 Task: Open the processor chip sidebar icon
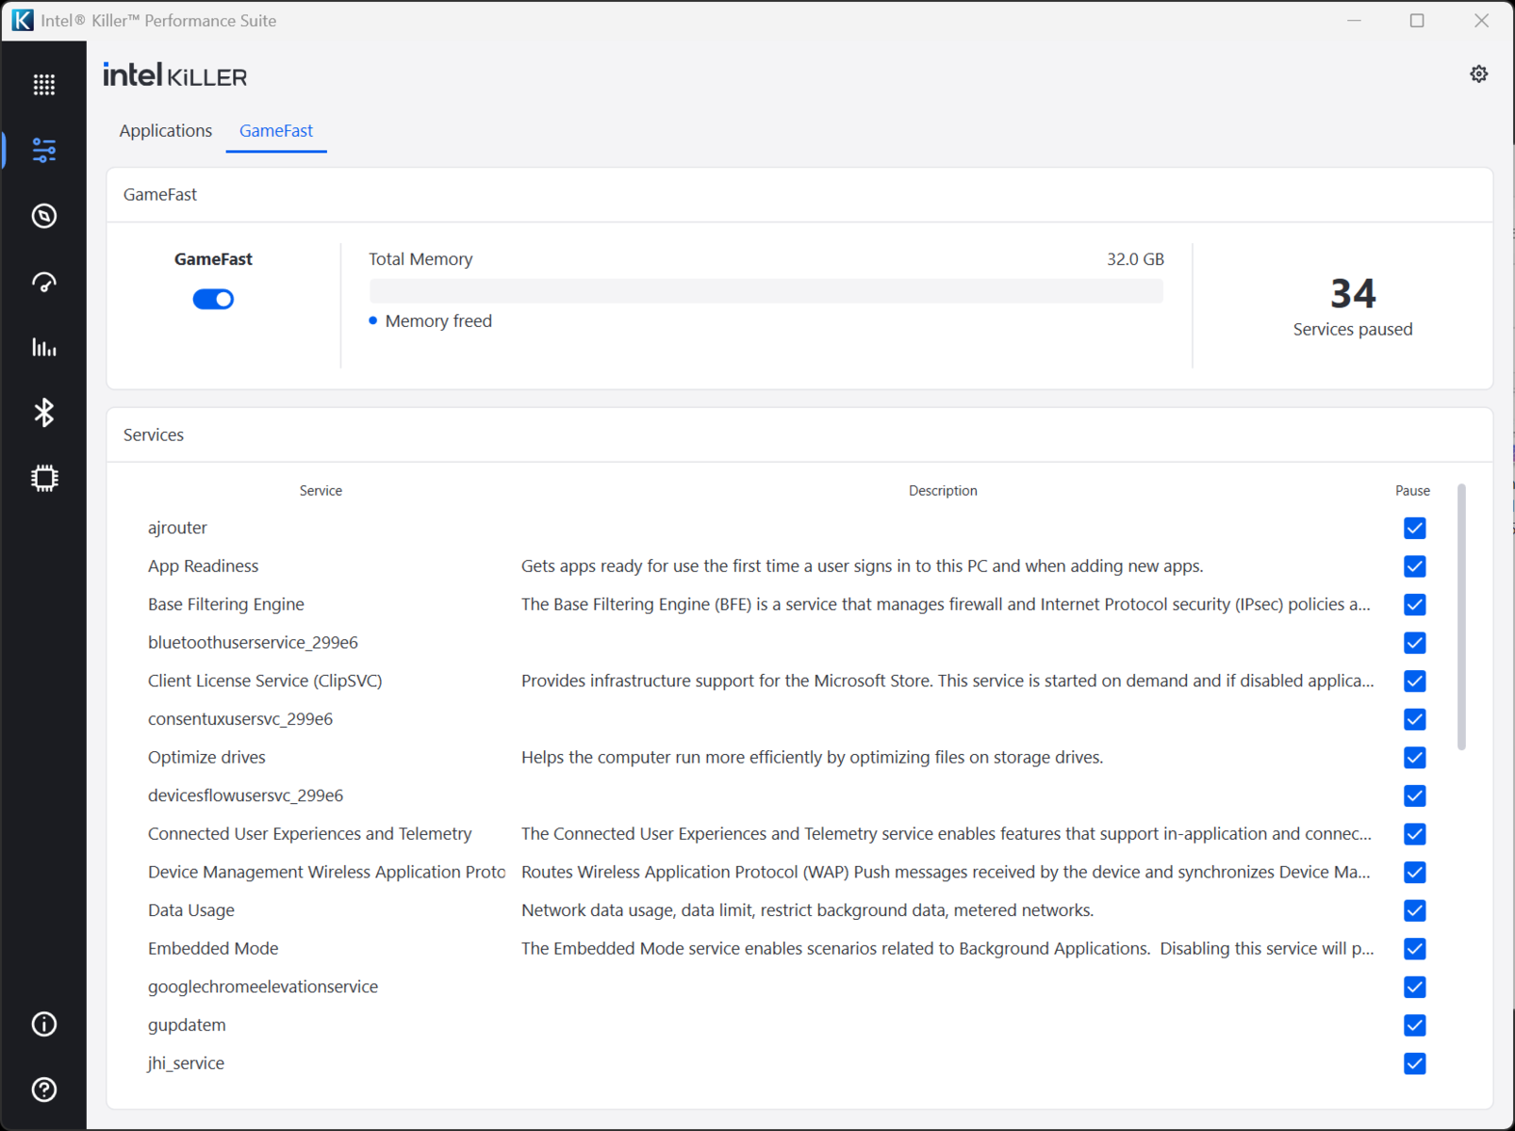pyautogui.click(x=44, y=479)
